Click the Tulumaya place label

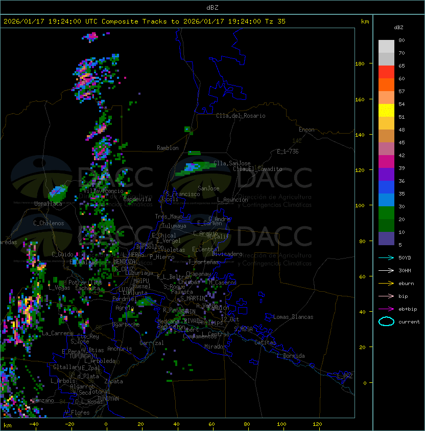(174, 226)
